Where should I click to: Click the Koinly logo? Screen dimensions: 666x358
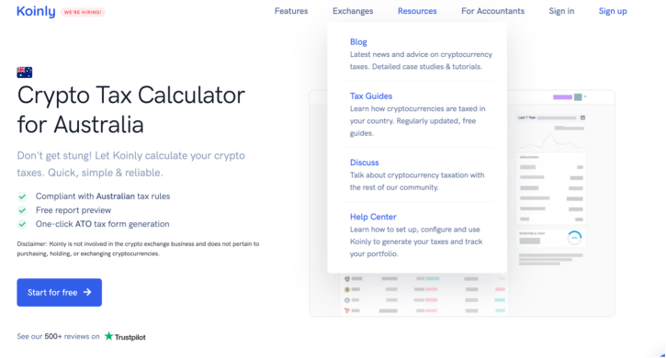[x=36, y=11]
